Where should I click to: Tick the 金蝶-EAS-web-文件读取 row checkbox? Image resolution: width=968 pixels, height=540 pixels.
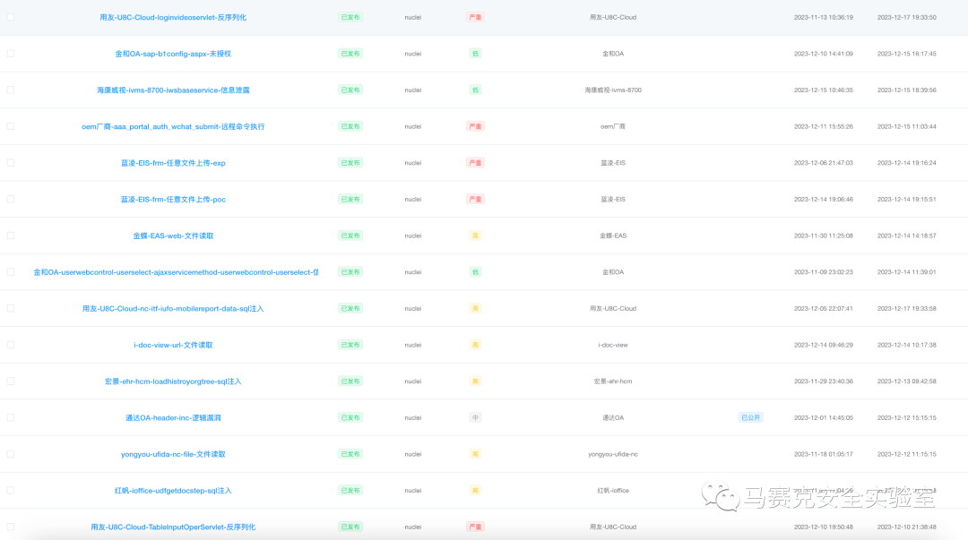pos(11,236)
